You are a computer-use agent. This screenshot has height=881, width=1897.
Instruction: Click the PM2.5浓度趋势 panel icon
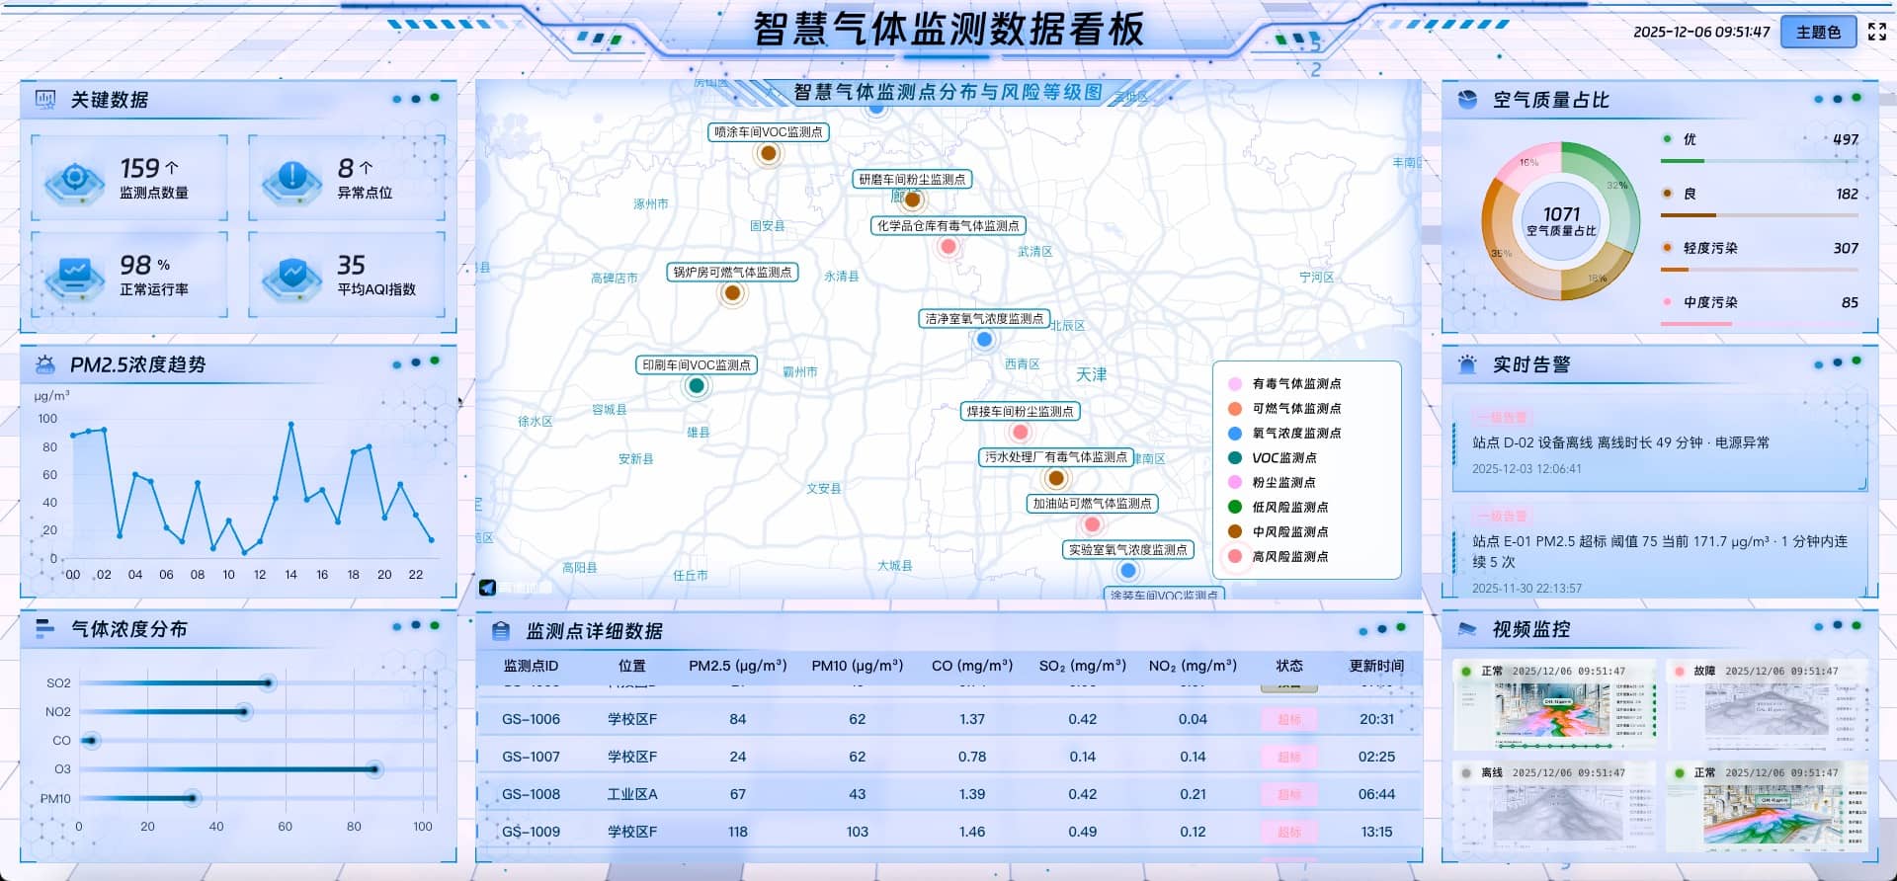45,364
